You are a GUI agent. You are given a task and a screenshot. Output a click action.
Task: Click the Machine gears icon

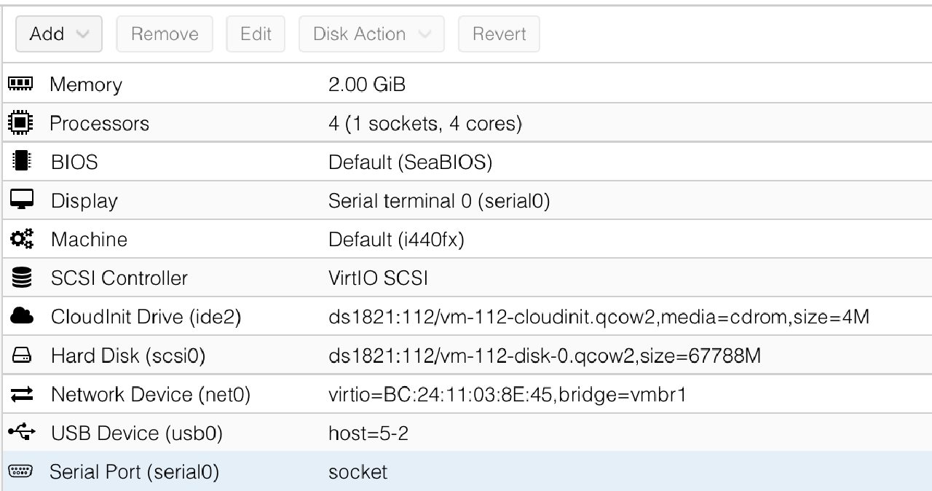pos(21,239)
